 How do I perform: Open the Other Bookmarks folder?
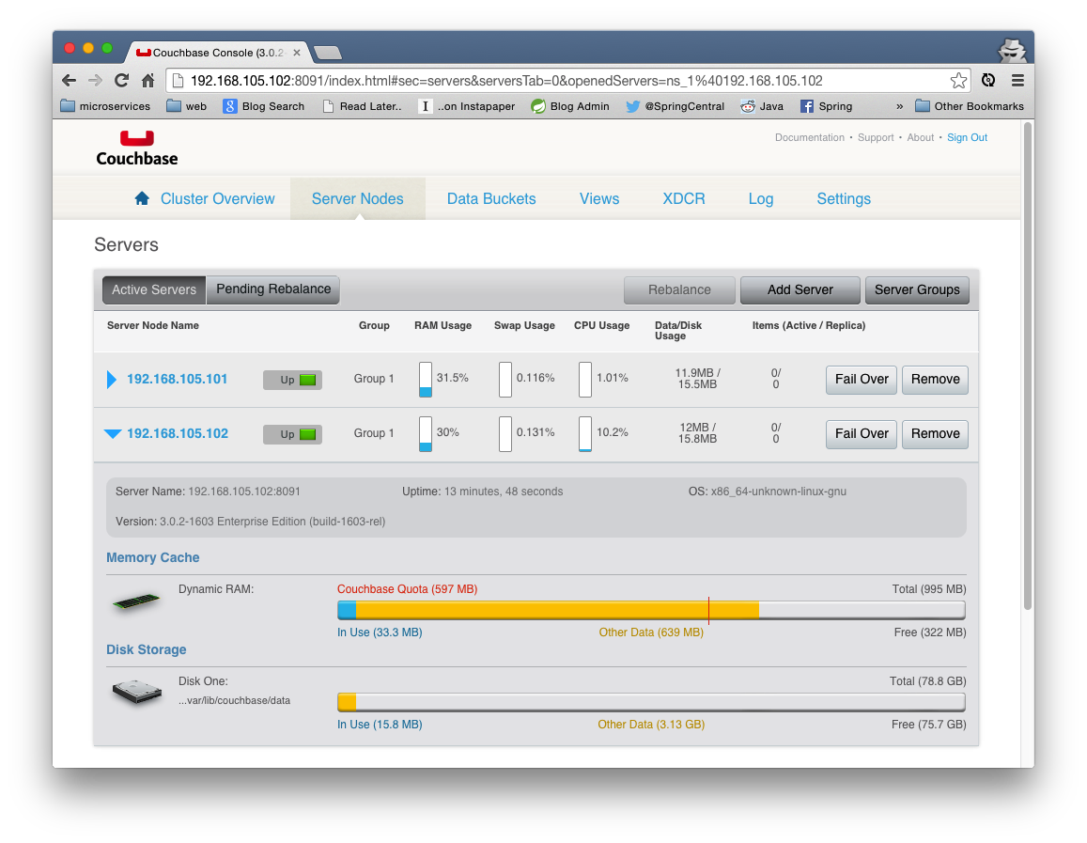coord(970,106)
